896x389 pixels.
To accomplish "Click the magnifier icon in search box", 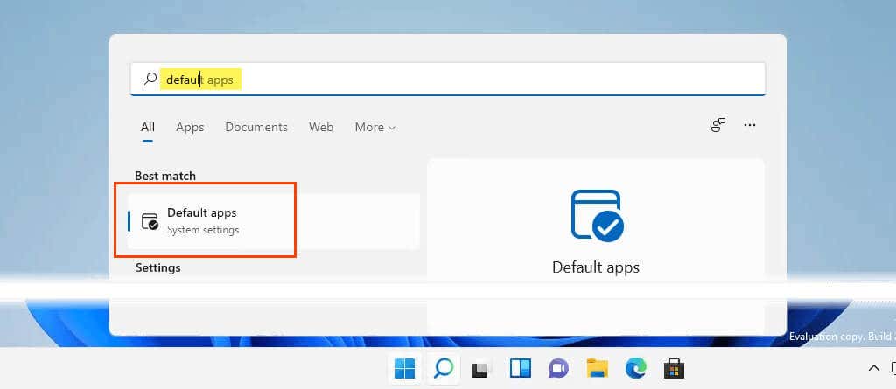I will (x=150, y=79).
